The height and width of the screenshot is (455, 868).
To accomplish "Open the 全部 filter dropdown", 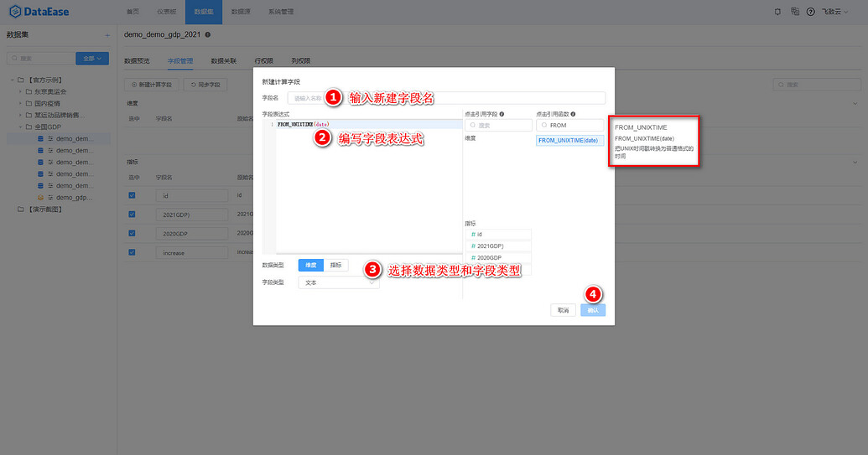I will (x=92, y=58).
